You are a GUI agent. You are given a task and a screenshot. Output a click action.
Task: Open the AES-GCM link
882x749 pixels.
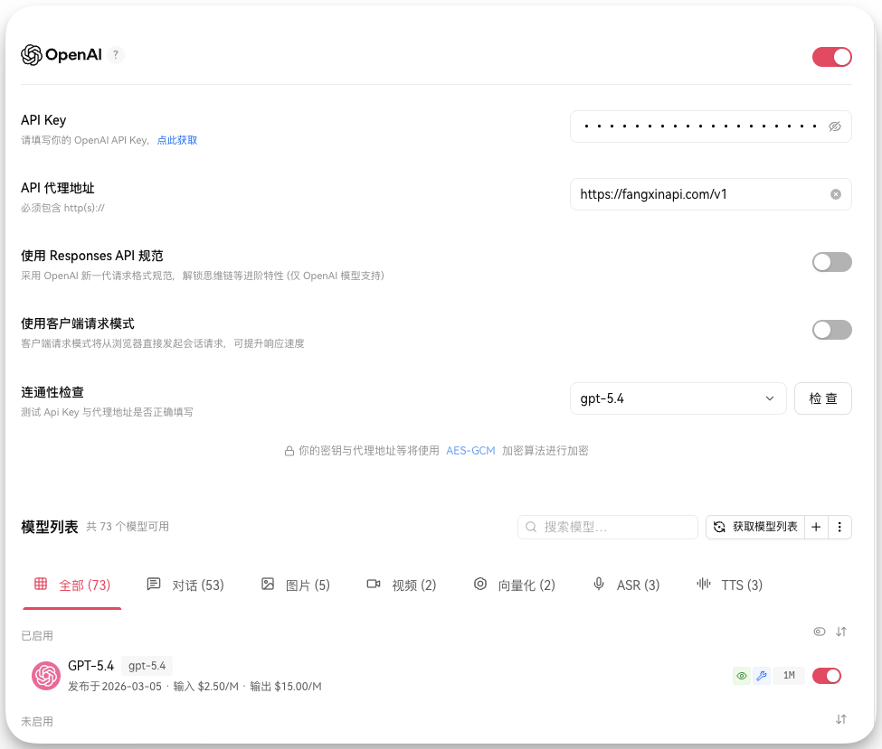coord(470,451)
